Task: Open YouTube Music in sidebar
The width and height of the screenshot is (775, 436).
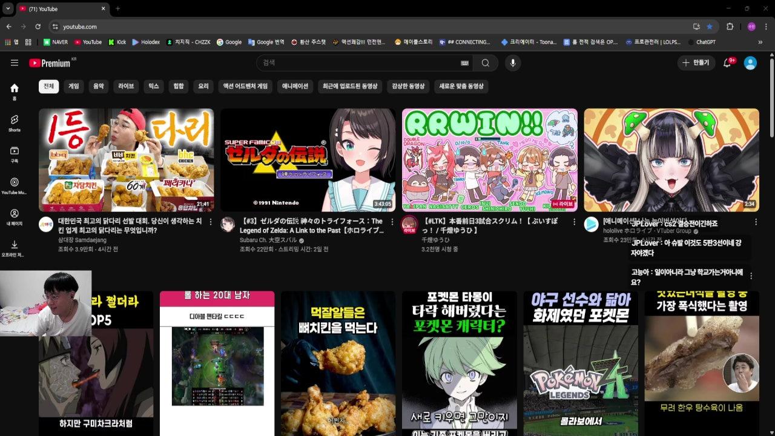Action: click(x=15, y=186)
